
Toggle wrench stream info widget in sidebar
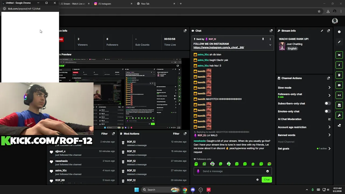339,115
